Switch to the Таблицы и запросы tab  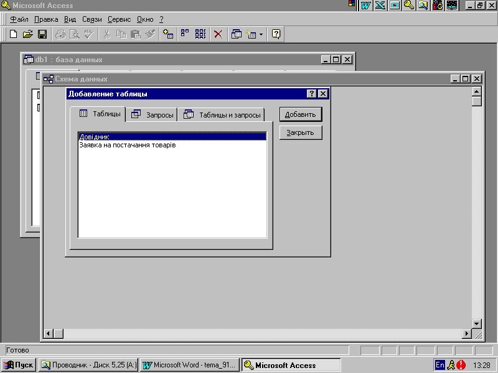click(x=222, y=114)
